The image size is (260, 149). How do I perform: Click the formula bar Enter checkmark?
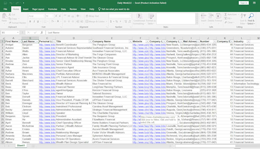[x=35, y=32]
